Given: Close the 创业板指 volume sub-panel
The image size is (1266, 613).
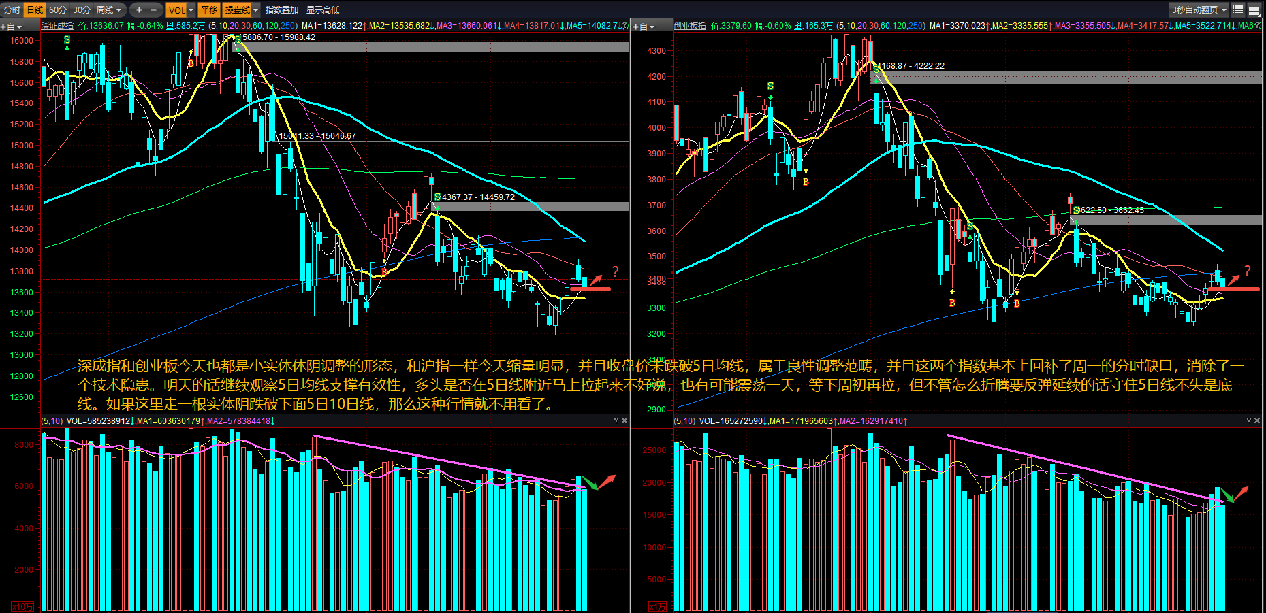Looking at the screenshot, I should [1257, 420].
